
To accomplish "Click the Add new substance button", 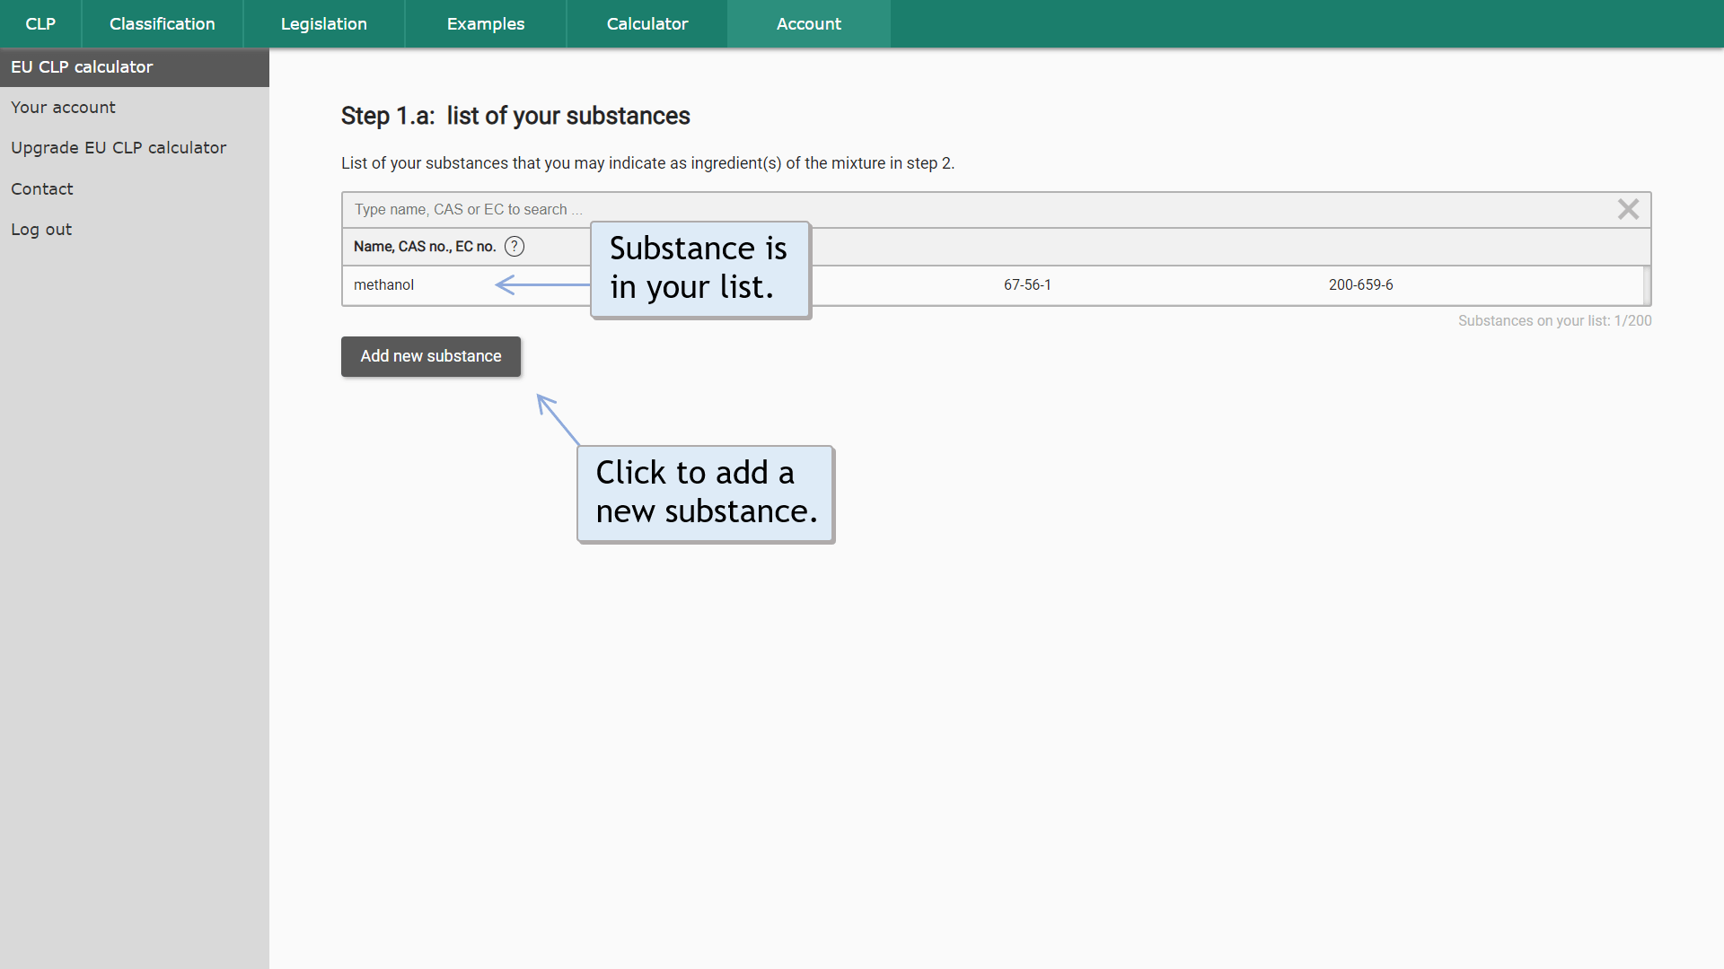I will 431,356.
